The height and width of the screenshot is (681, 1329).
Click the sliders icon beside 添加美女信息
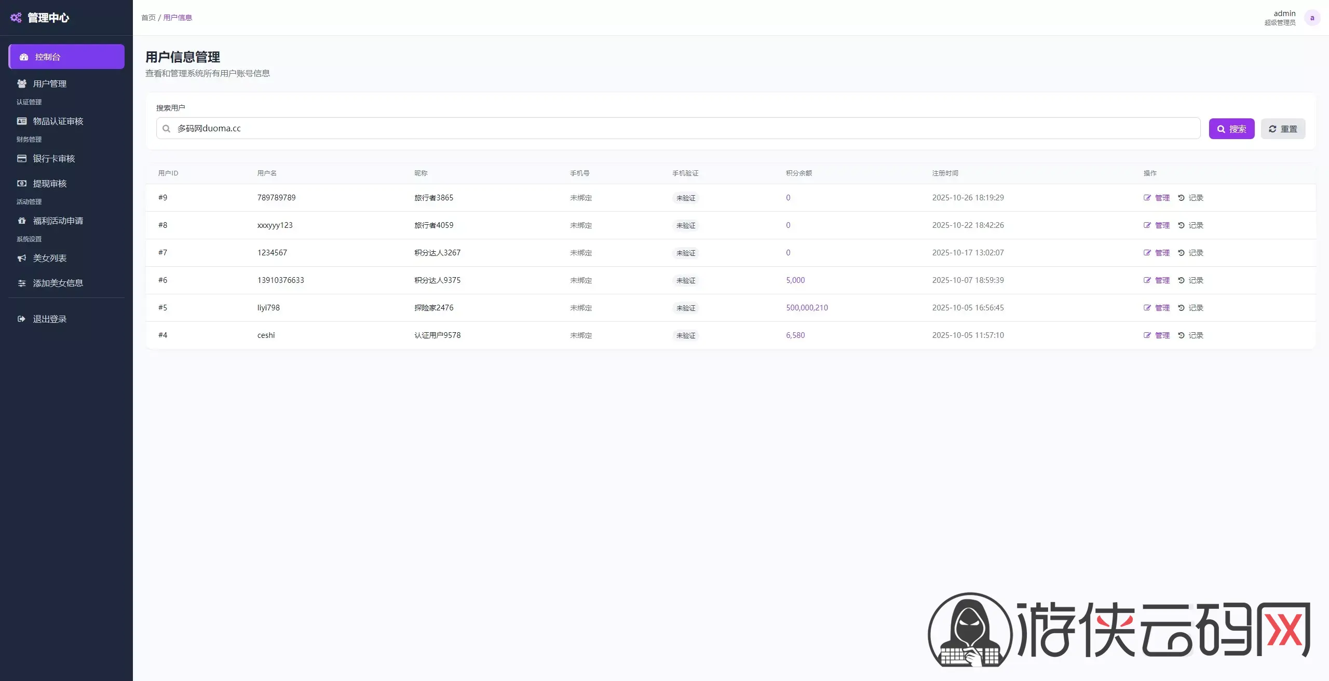point(22,283)
